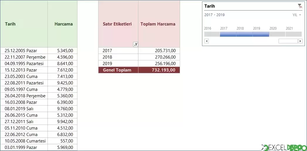Select the 03.01.1999 Pazar date cell
Viewport: 307px width, 151px height.
coord(24,147)
